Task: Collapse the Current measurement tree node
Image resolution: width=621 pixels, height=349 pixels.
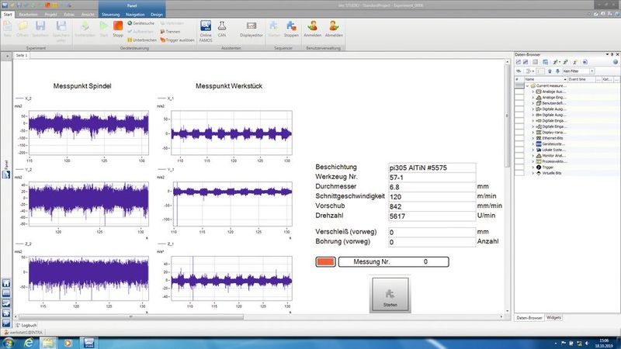Action: pyautogui.click(x=528, y=85)
